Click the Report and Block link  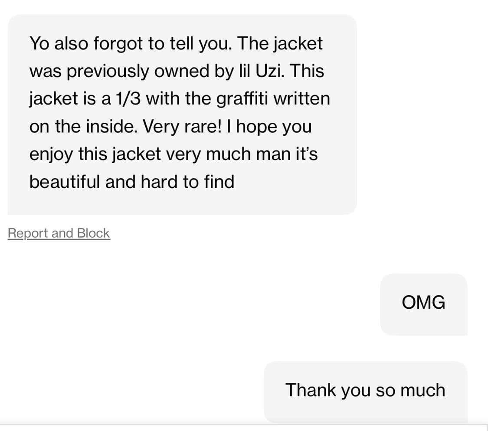(x=59, y=233)
